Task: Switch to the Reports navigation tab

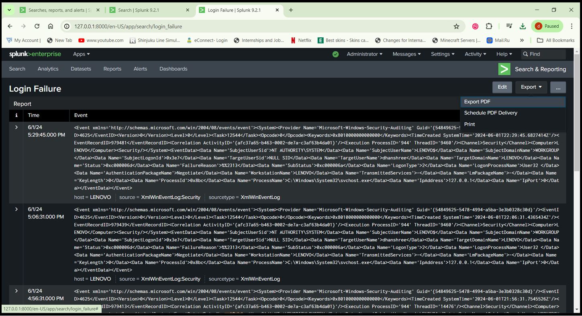Action: (x=112, y=69)
